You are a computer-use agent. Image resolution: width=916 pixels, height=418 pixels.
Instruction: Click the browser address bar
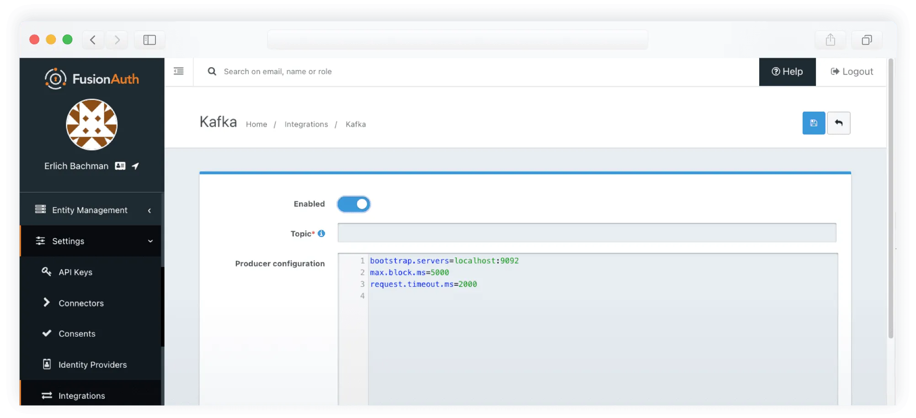(x=458, y=40)
